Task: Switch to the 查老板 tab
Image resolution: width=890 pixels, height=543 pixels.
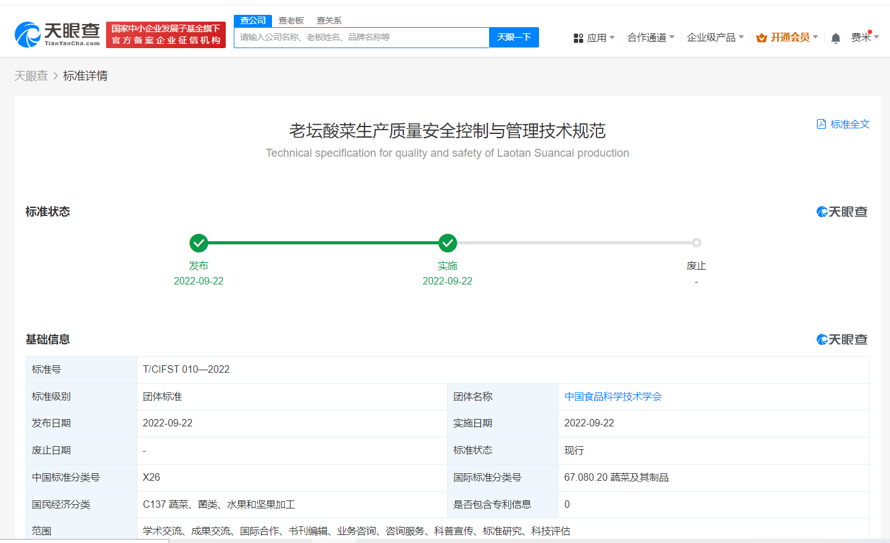Action: [290, 20]
